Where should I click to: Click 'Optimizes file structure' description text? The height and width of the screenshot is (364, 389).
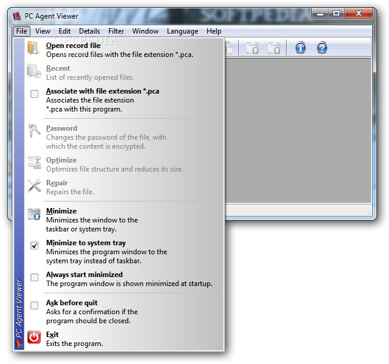point(115,169)
